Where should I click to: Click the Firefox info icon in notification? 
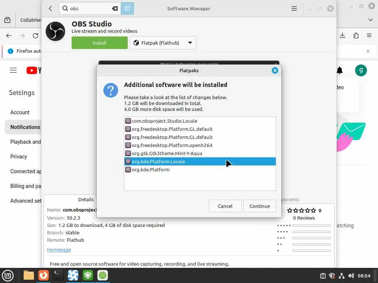(10, 51)
